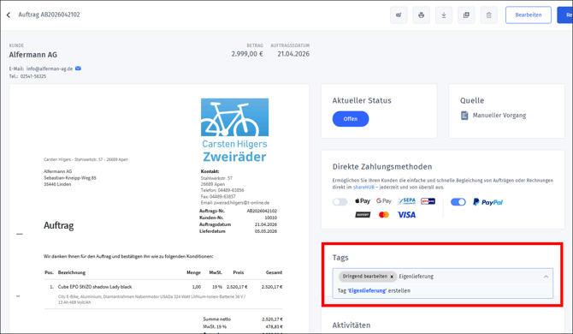Click the Aktivitäten section heading
The width and height of the screenshot is (573, 334).
coord(351,325)
